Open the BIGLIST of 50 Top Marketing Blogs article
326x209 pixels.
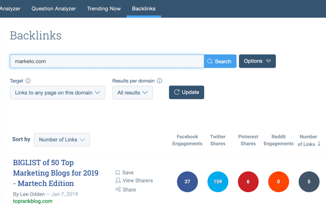pyautogui.click(x=55, y=173)
